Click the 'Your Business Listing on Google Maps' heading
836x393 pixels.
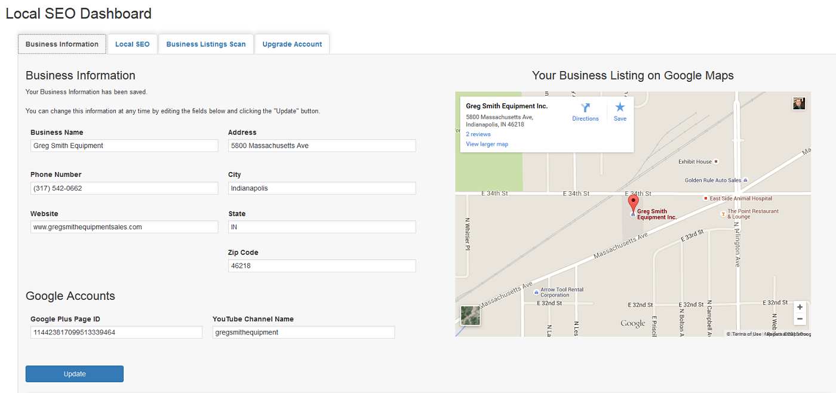click(x=633, y=76)
